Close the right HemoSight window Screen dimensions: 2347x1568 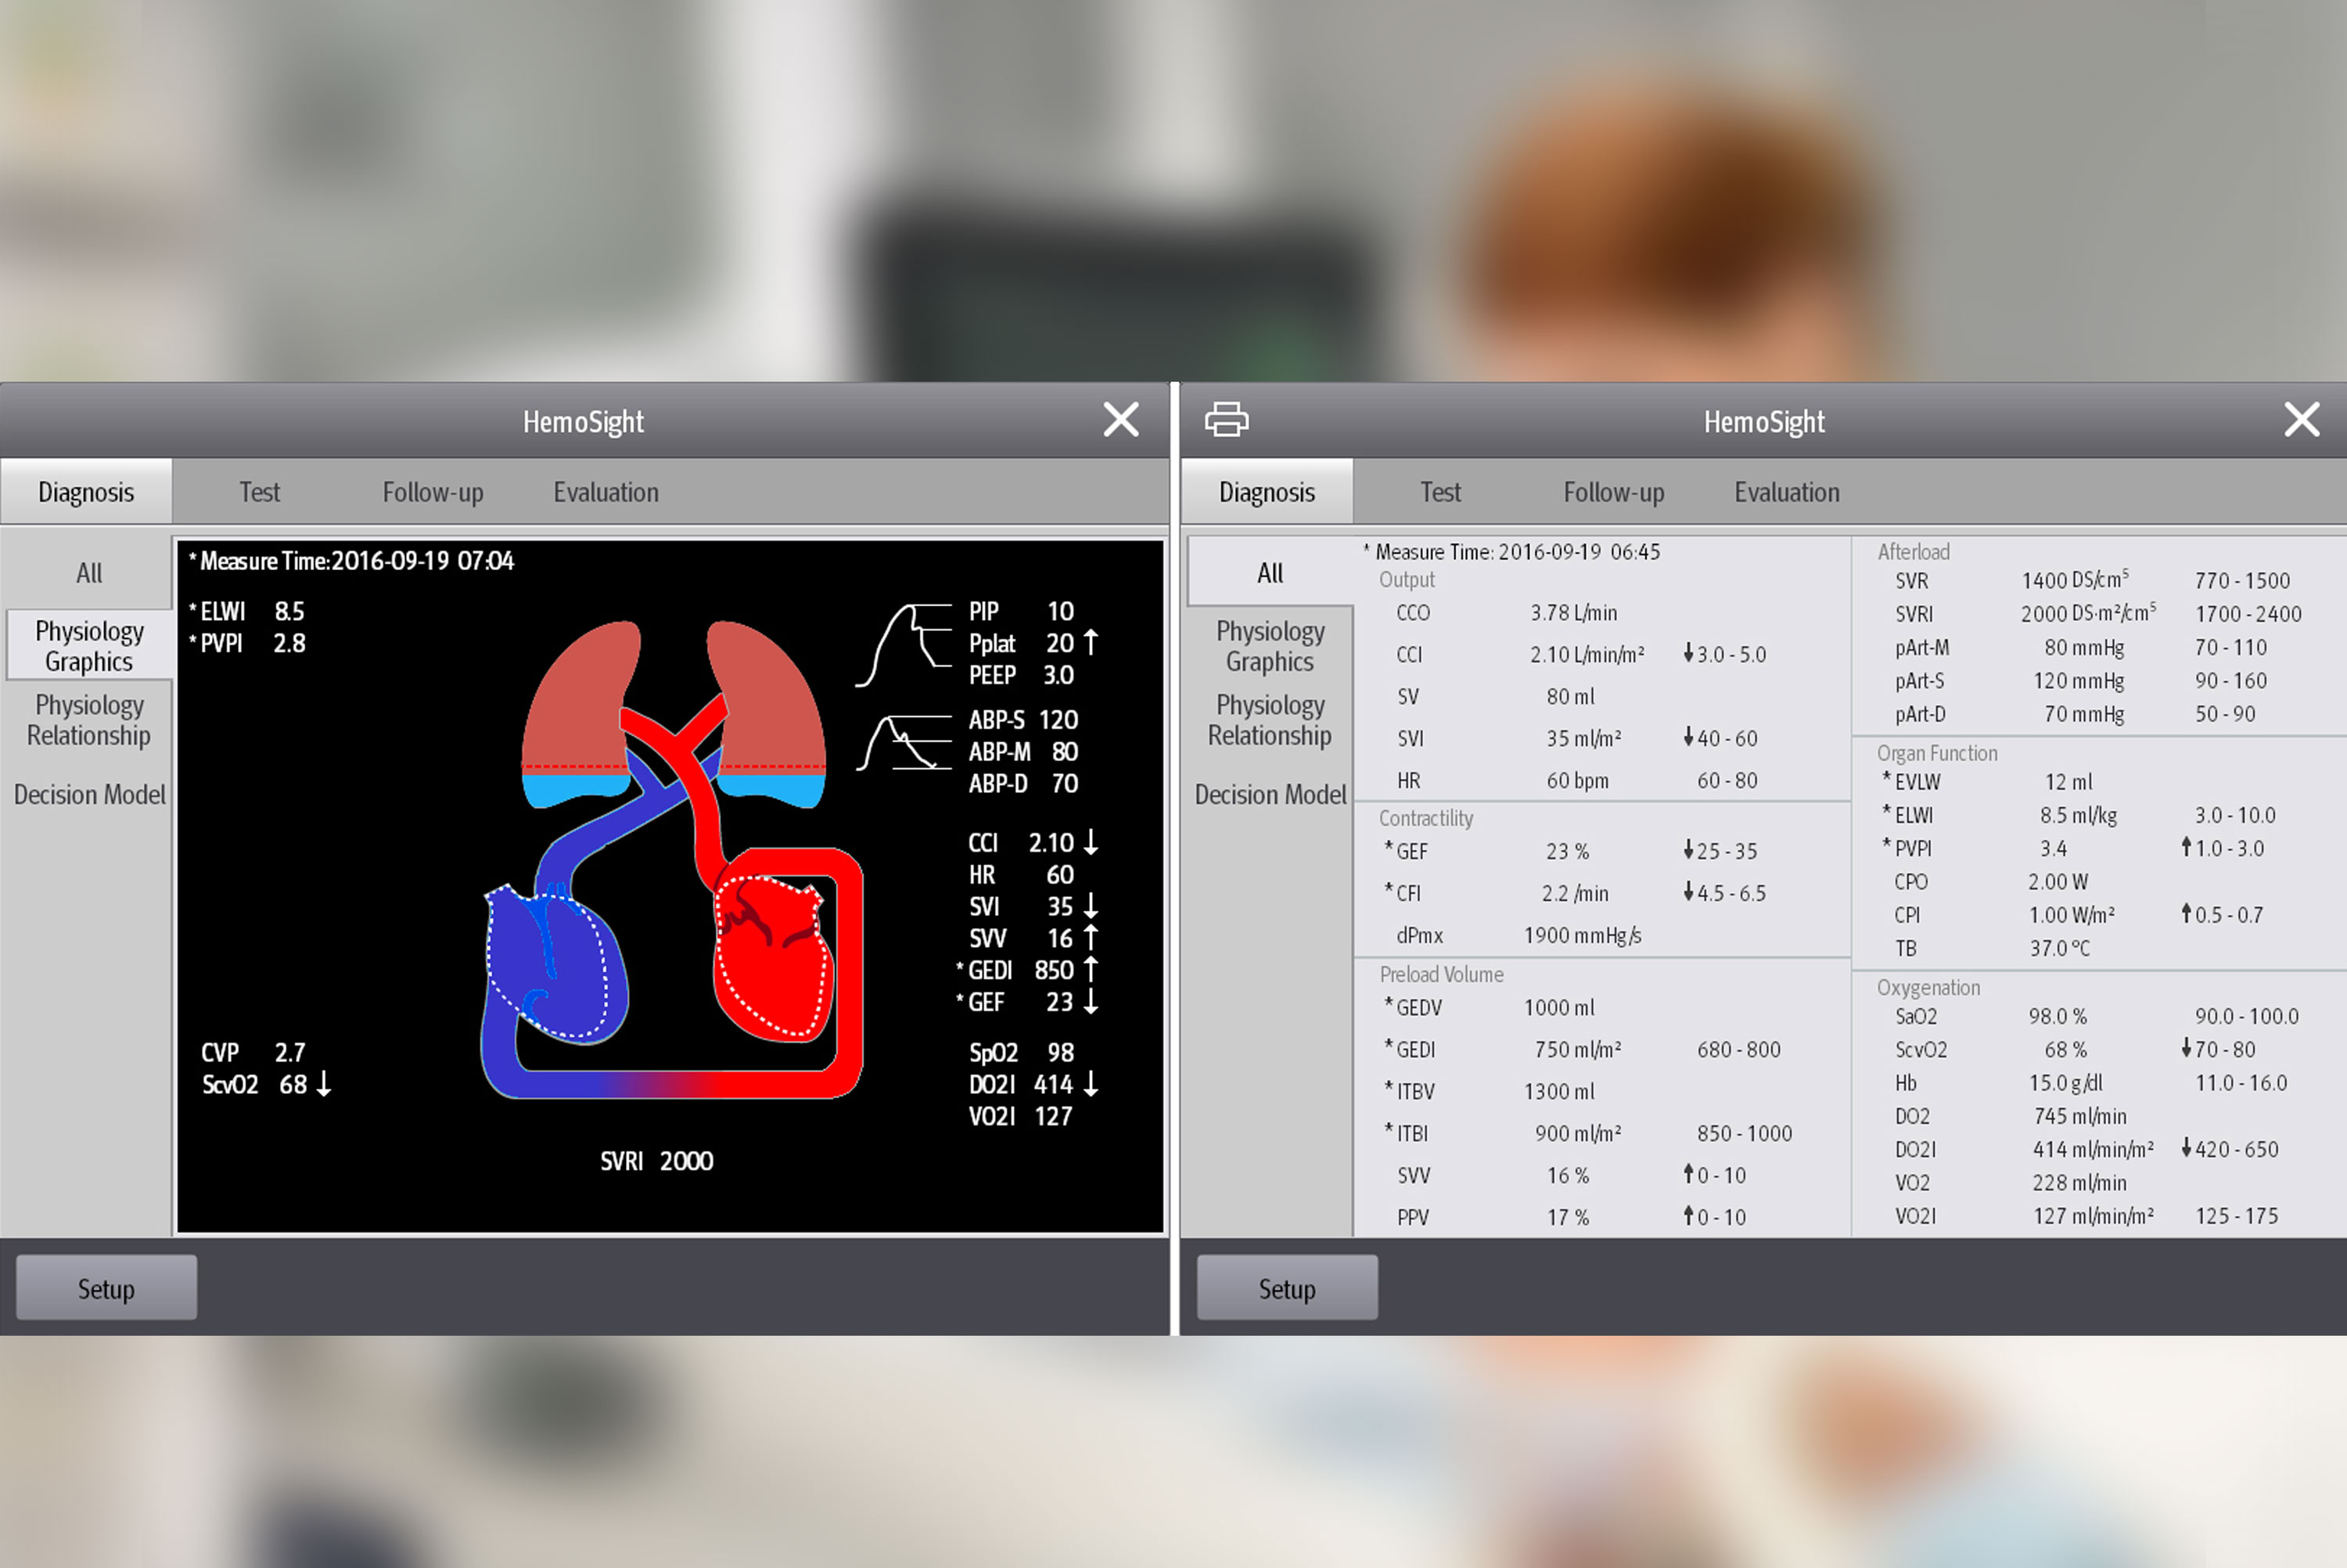[2301, 420]
